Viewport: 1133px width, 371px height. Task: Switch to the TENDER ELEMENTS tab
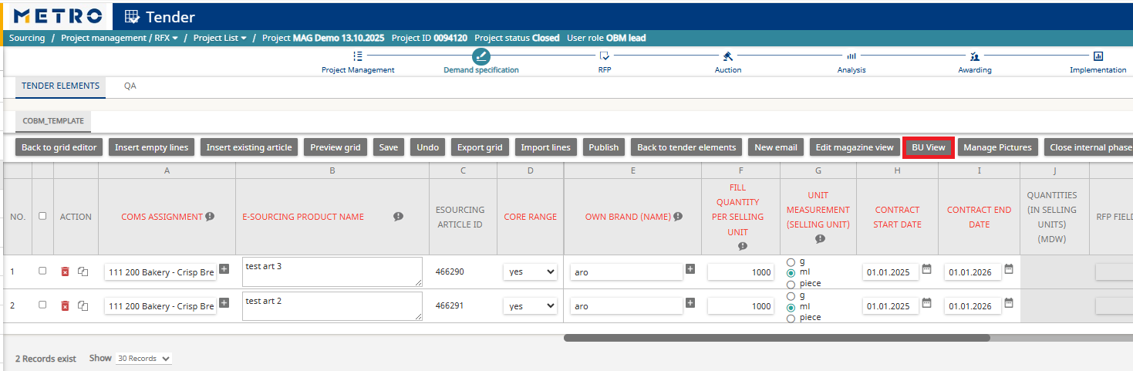60,86
